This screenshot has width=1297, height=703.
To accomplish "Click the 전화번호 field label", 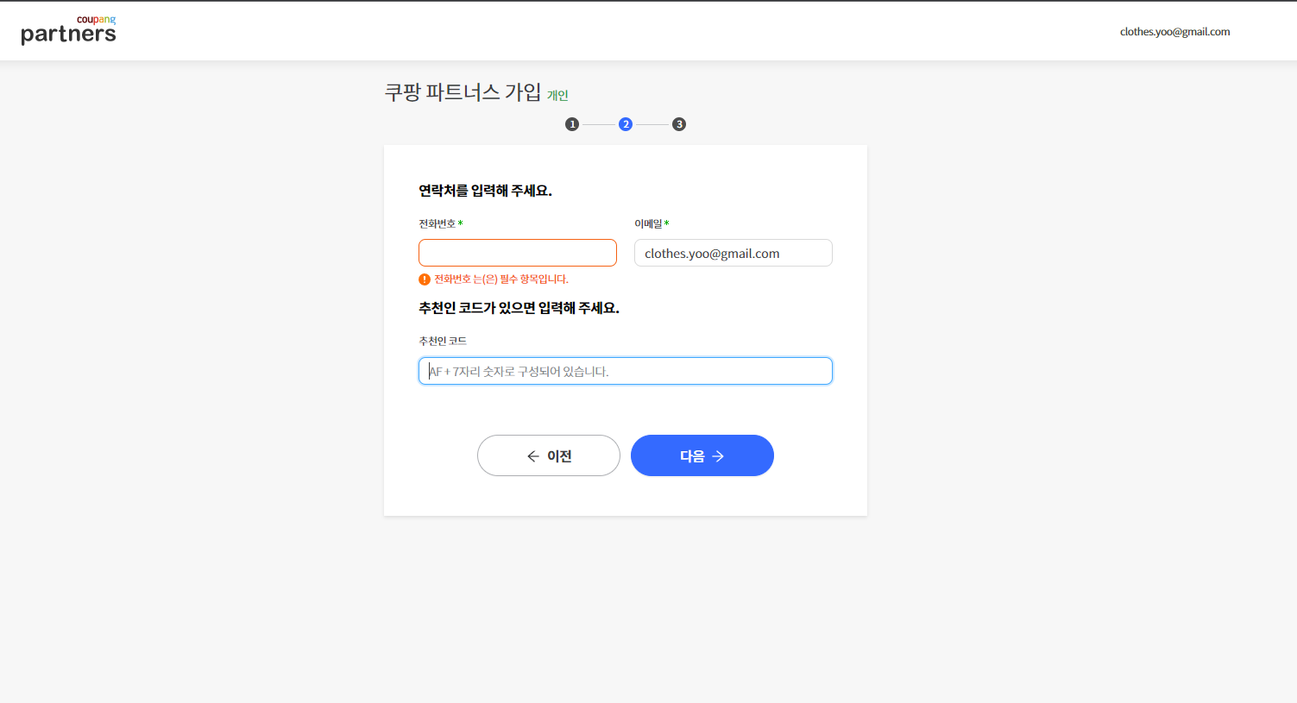I will coord(438,223).
